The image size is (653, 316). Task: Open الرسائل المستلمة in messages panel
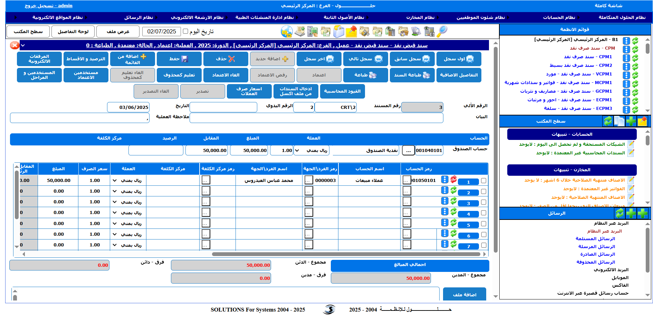tap(595, 239)
